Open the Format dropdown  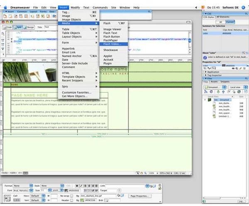23,186
